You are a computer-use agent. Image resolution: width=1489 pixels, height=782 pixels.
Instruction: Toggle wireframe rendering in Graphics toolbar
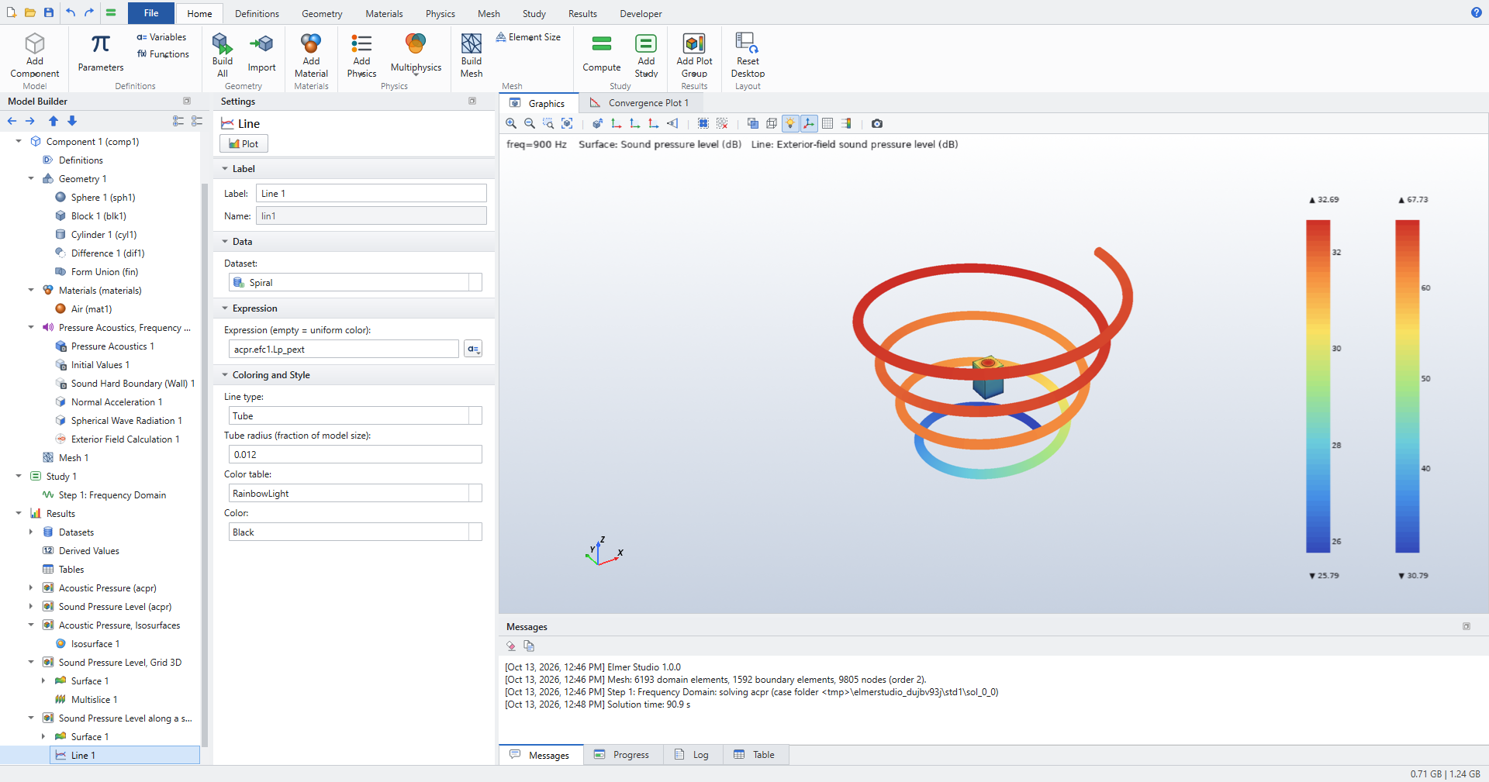(772, 123)
